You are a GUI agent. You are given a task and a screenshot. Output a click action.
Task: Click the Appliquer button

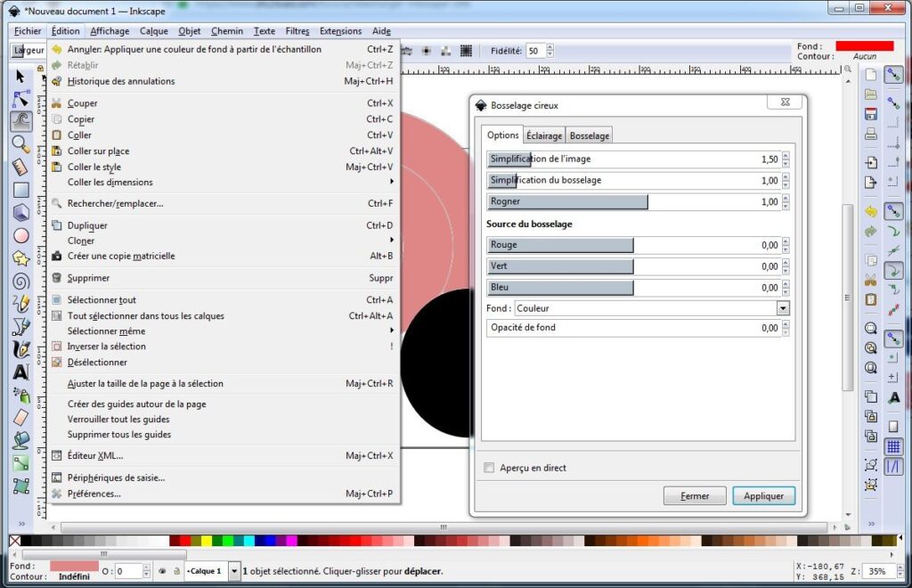click(x=763, y=495)
